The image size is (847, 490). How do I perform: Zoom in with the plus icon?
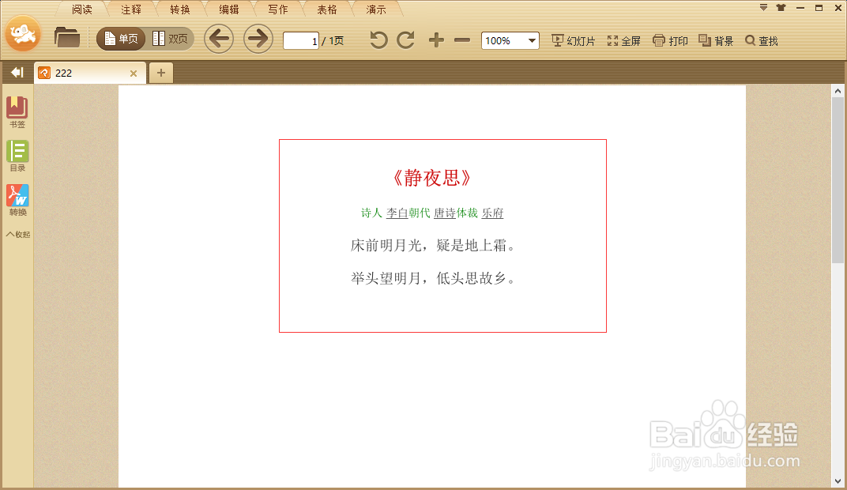436,40
